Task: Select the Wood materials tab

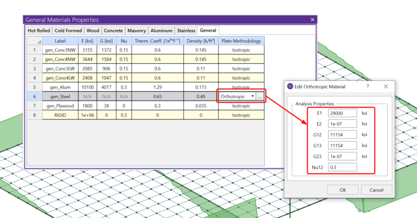Action: coord(93,31)
